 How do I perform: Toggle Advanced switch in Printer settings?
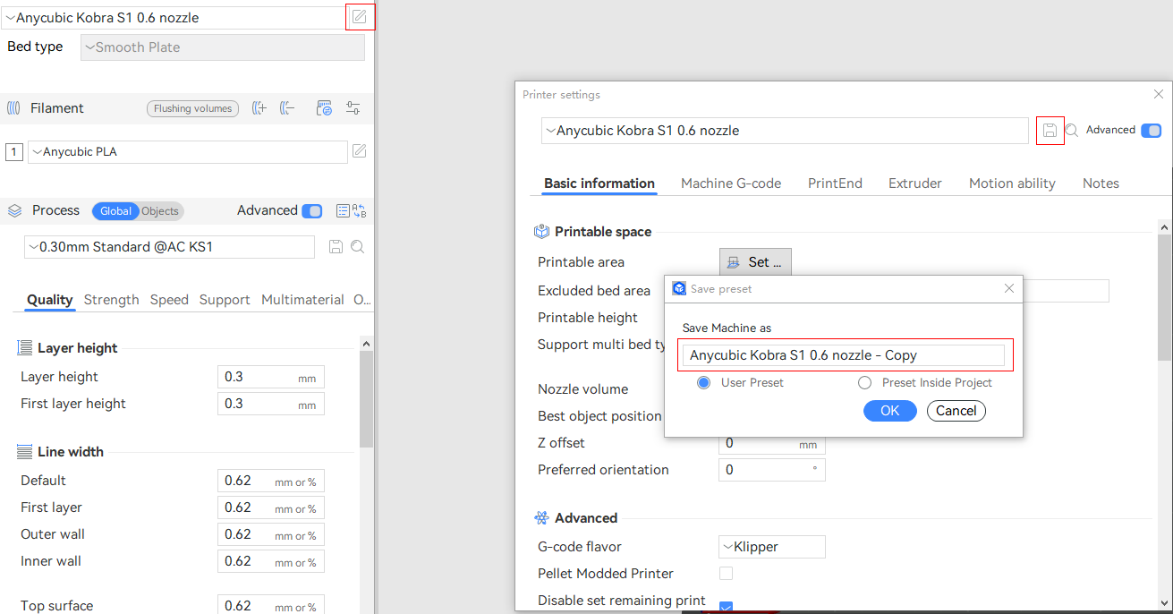(x=1151, y=131)
